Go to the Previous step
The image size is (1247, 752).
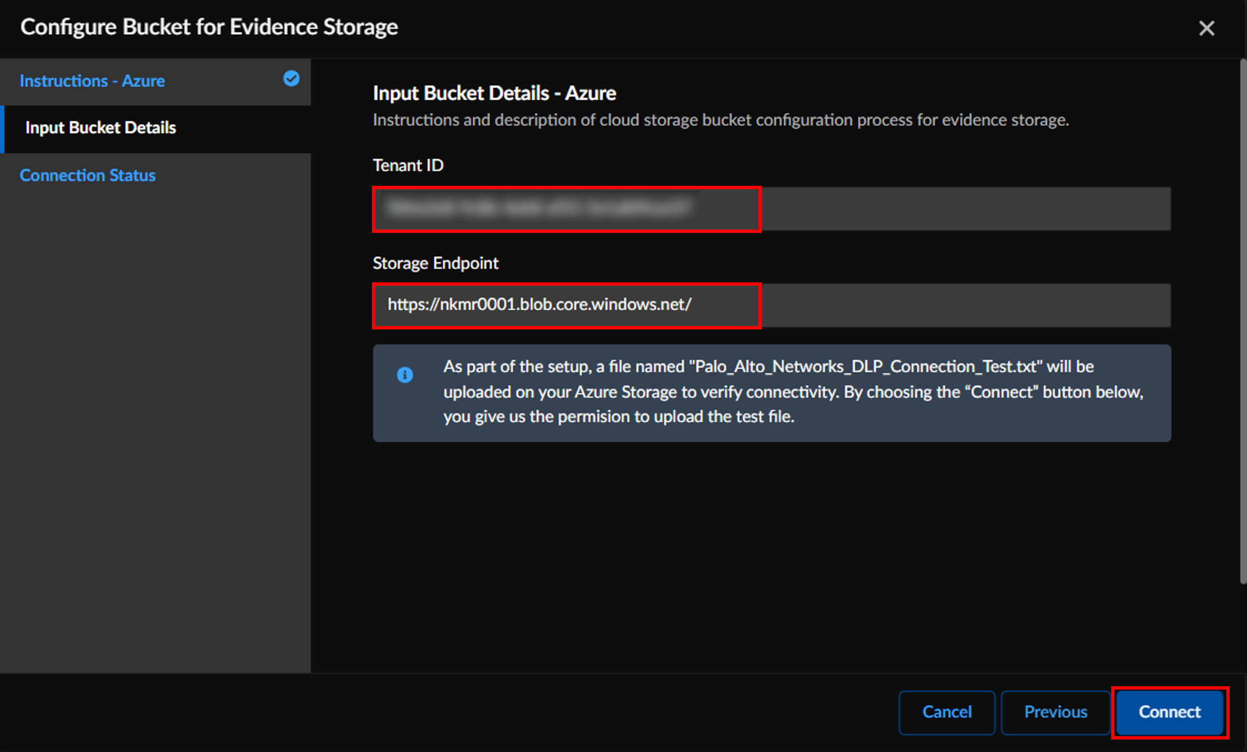1055,712
